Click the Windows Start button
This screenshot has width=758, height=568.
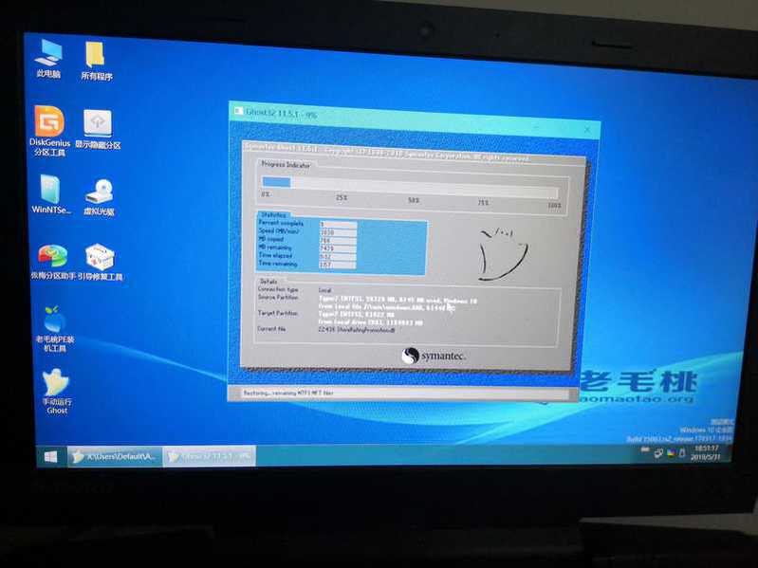(x=50, y=456)
